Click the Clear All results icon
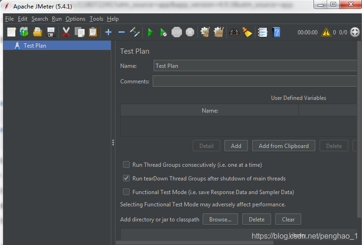 (x=218, y=32)
